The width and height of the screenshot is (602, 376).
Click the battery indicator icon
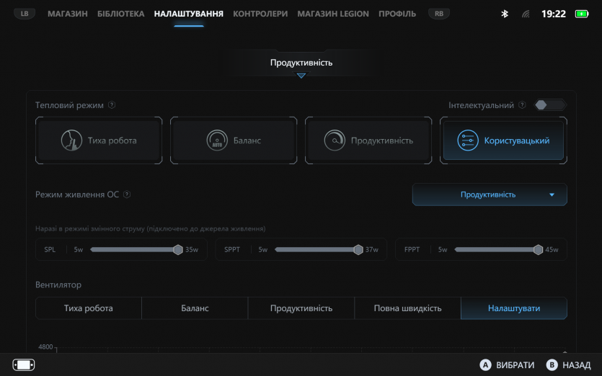(581, 14)
